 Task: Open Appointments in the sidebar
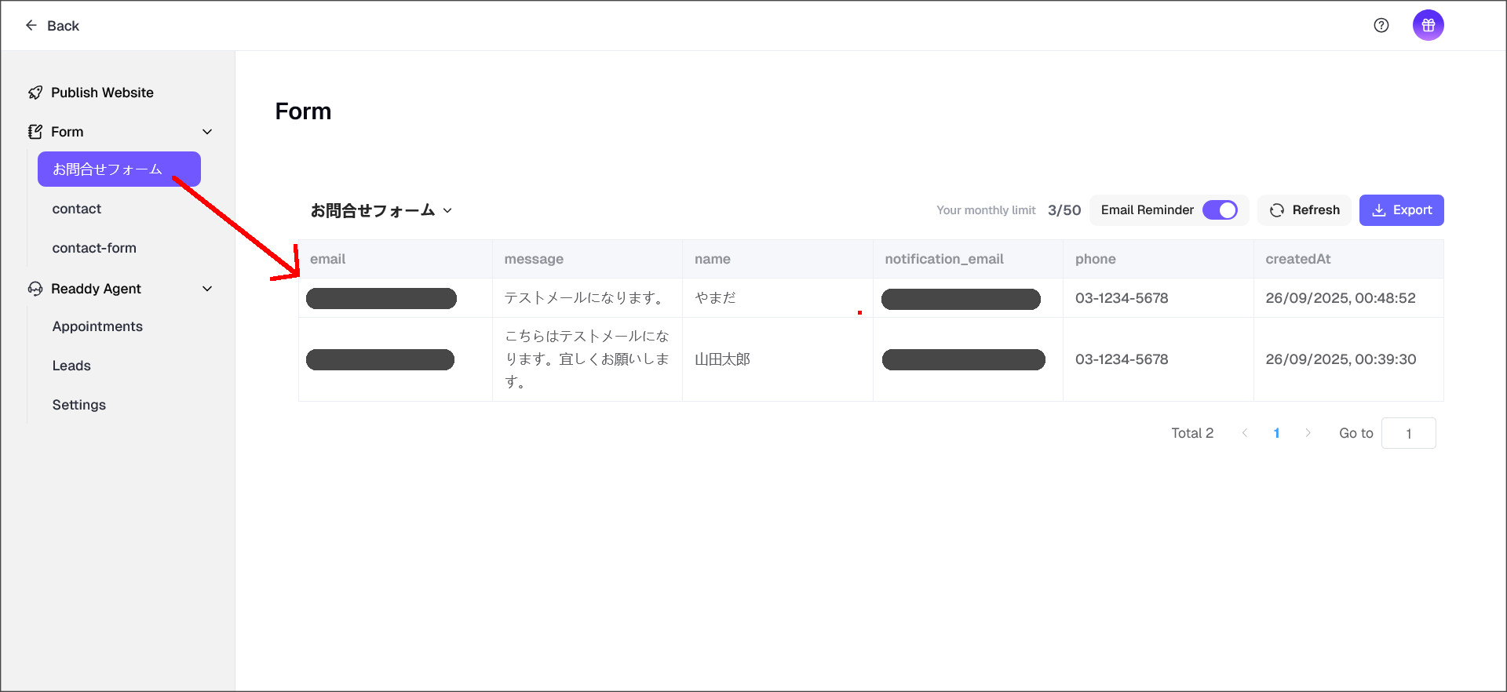click(97, 326)
